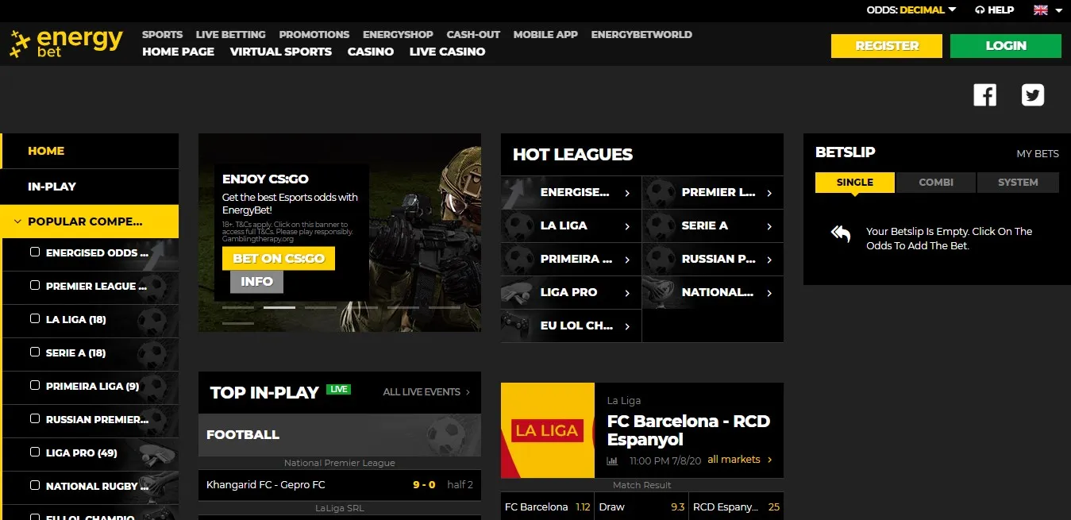1071x520 pixels.
Task: Click the football icon in Football header
Action: [x=445, y=434]
